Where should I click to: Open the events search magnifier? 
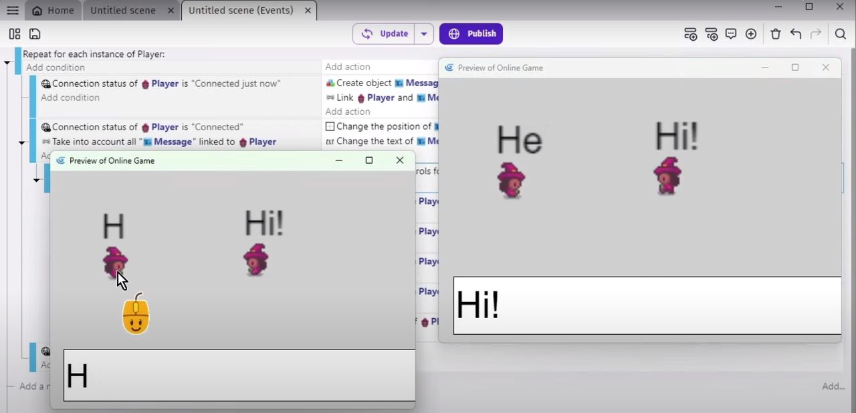pyautogui.click(x=841, y=34)
